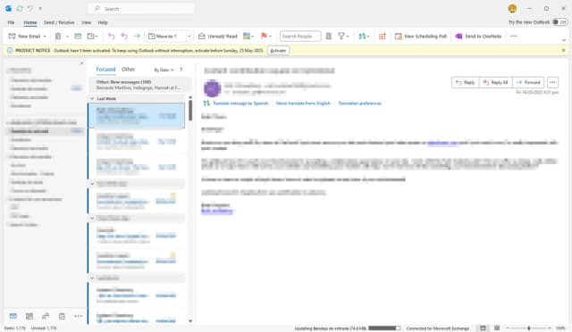Click the Search People field
Screen dimensions: 572x332
tap(300, 36)
